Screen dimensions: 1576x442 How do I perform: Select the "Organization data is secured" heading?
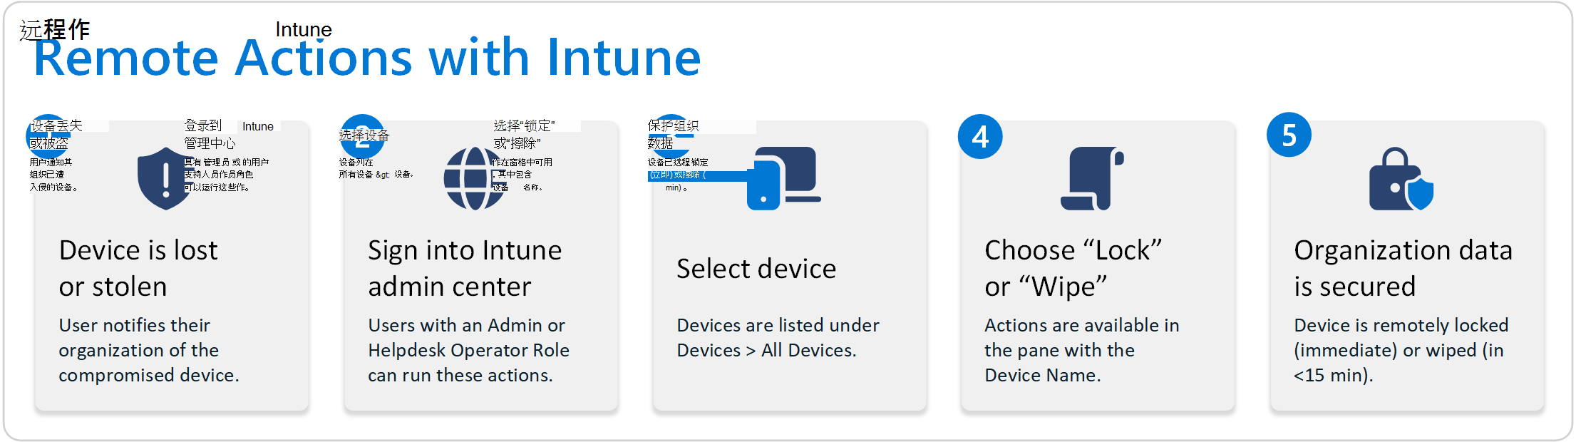[1403, 268]
